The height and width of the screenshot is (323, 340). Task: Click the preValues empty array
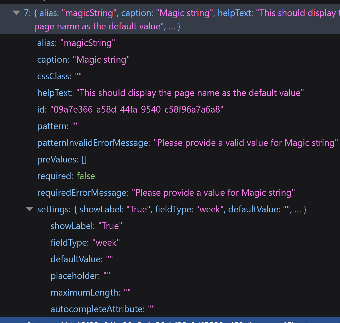[x=84, y=159]
